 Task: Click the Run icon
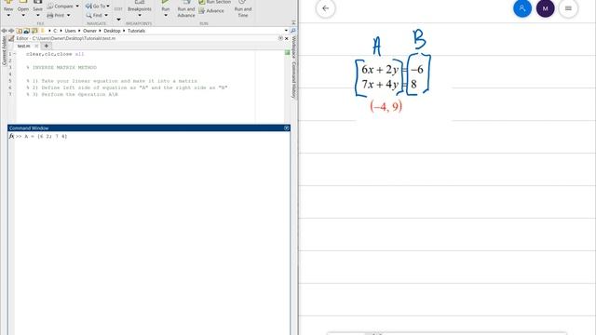166,2
